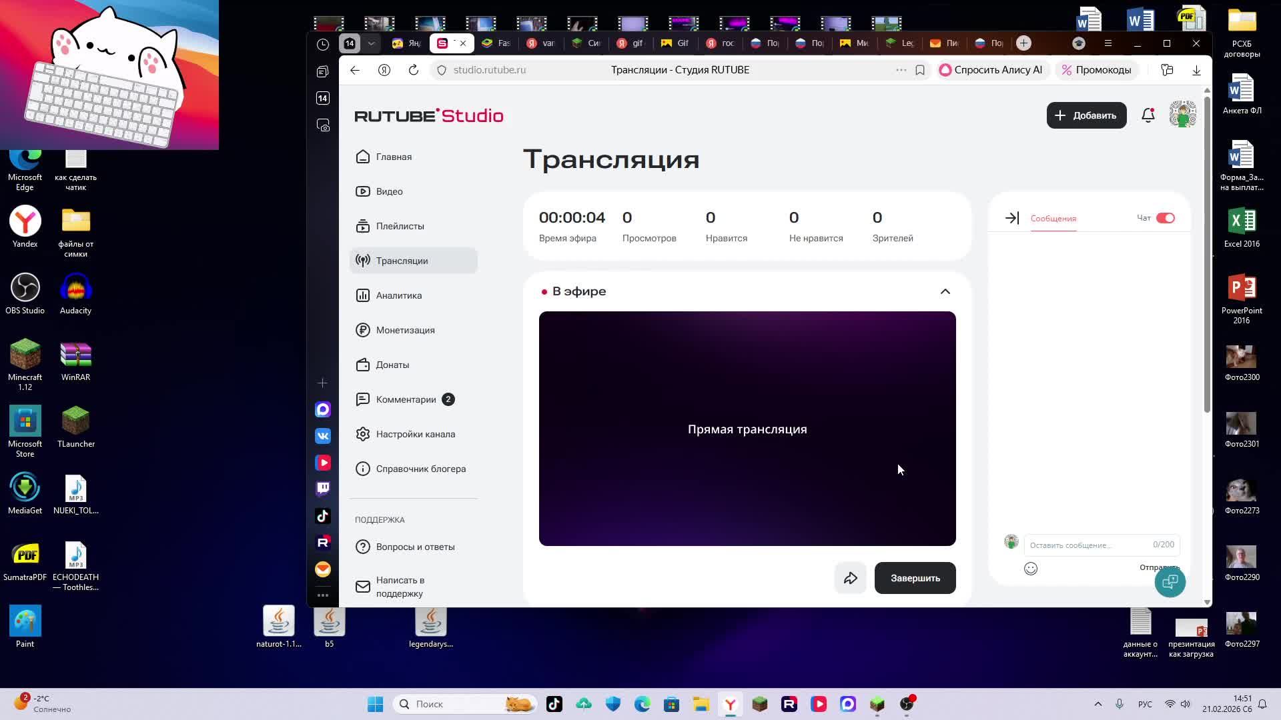Screen dimensions: 1281x720
Task: Click the notification bell in RUTUBE Studio
Action: point(1148,115)
